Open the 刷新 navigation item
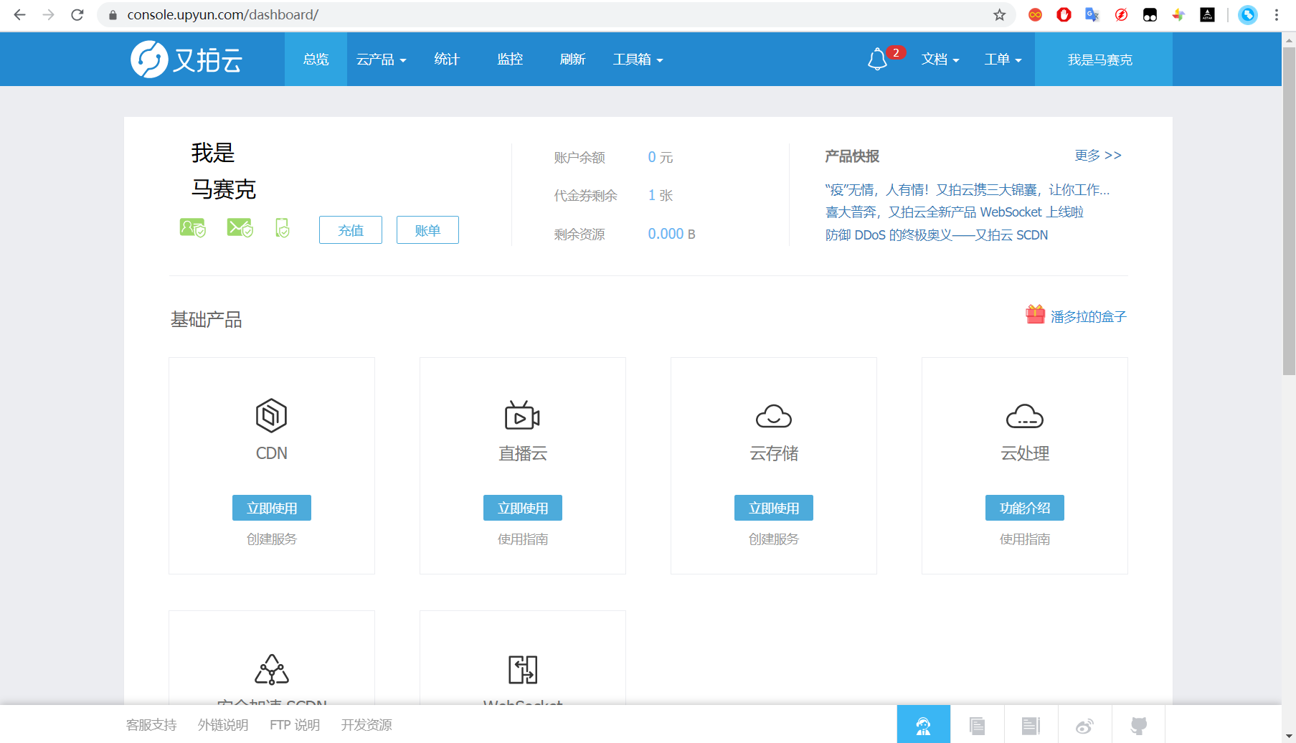 (572, 60)
